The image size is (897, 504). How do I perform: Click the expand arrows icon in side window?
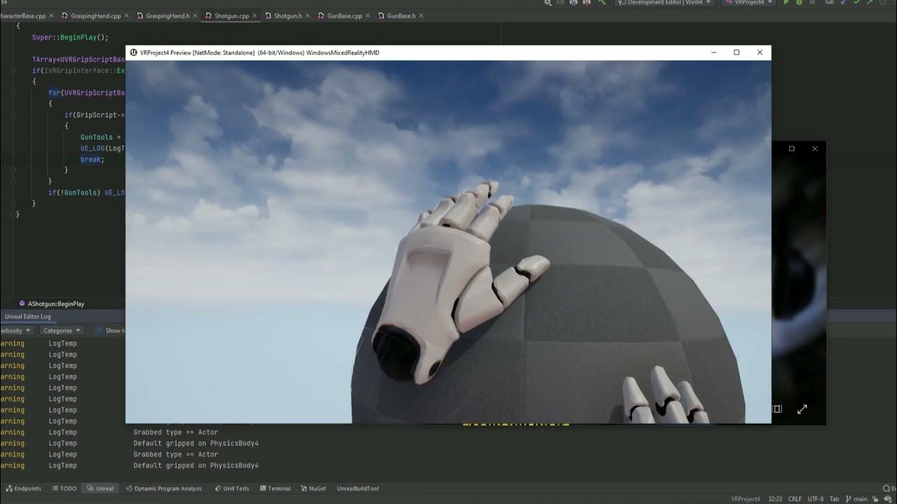point(802,409)
